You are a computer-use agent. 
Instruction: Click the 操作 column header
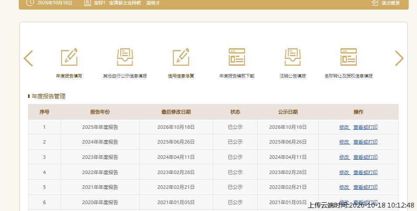[x=358, y=112]
